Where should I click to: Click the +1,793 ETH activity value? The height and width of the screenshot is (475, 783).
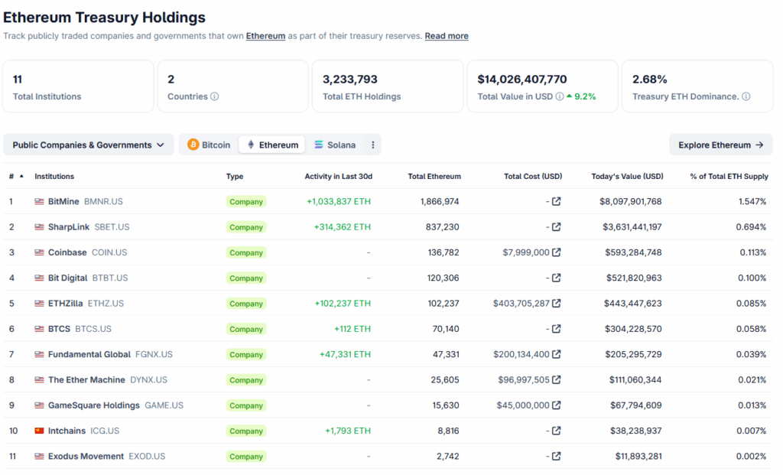tap(348, 431)
